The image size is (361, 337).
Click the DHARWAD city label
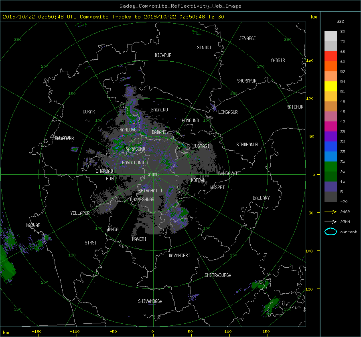tap(104, 171)
